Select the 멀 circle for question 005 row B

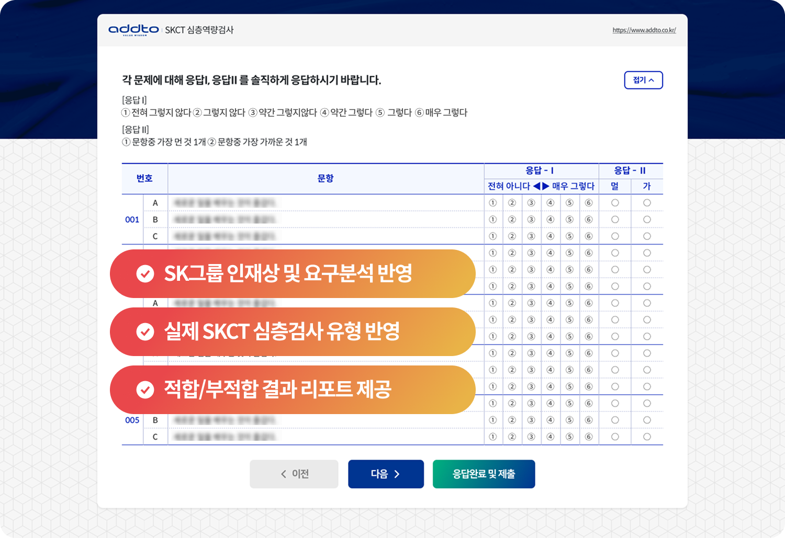[x=615, y=420]
